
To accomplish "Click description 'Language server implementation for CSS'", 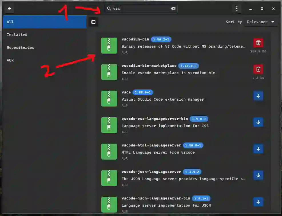I will point(165,126).
